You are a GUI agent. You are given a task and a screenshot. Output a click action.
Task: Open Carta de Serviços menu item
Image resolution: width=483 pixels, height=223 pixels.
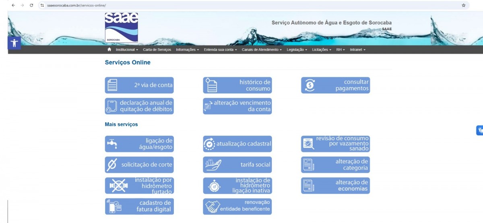(157, 50)
